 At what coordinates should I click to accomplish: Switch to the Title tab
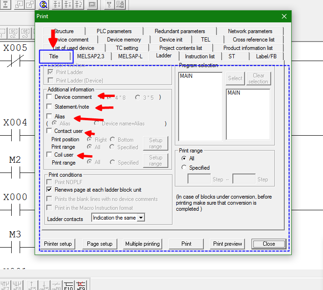click(x=54, y=56)
